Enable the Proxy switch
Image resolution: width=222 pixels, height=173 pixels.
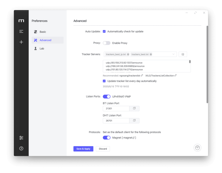[107, 43]
